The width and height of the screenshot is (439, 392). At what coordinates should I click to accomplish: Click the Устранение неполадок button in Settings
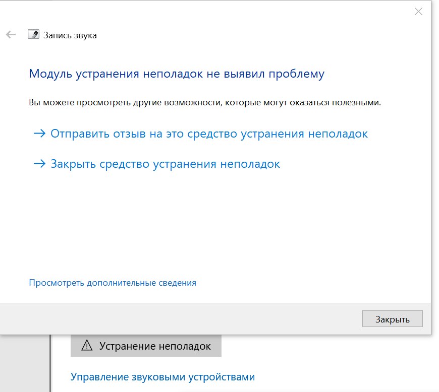(x=146, y=346)
